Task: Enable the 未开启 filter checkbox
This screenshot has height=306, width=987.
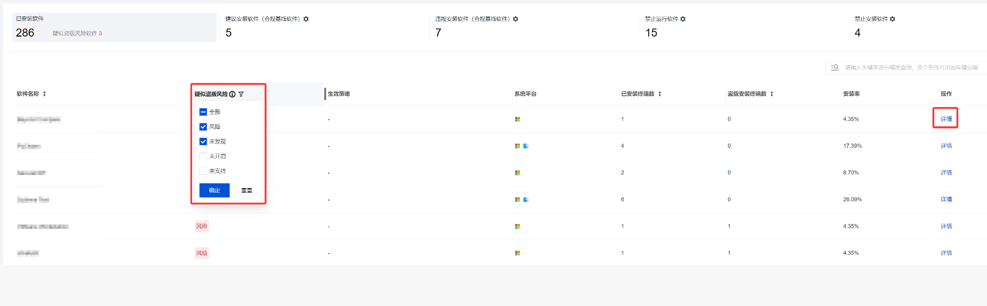Action: (203, 156)
